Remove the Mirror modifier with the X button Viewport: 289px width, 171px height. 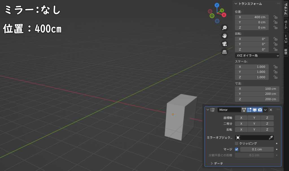pyautogui.click(x=271, y=110)
